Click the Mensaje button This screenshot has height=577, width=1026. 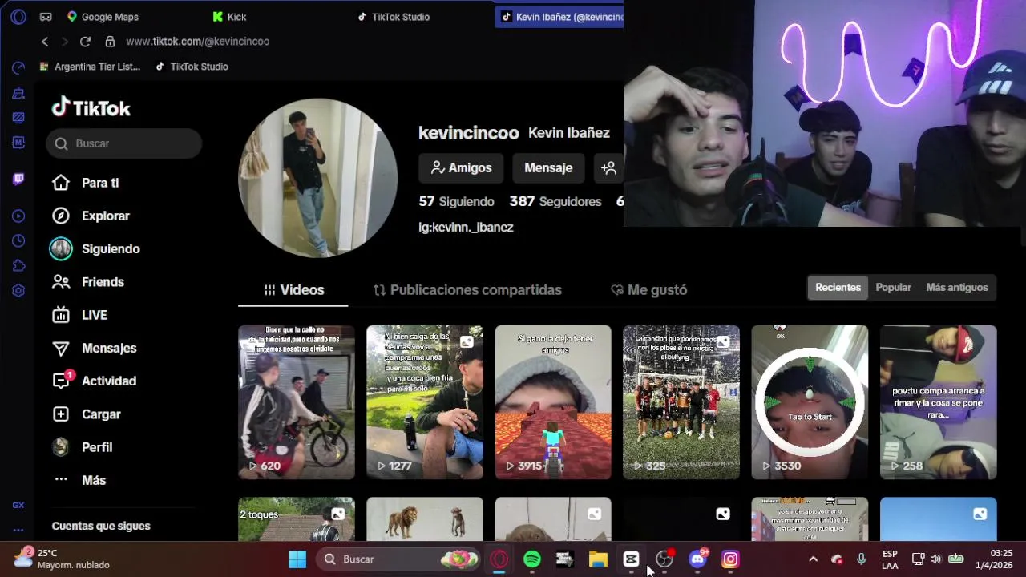(x=548, y=167)
